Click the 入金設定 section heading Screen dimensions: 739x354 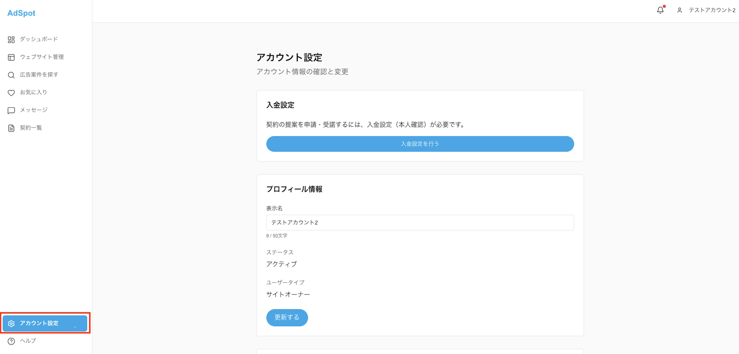pyautogui.click(x=280, y=105)
